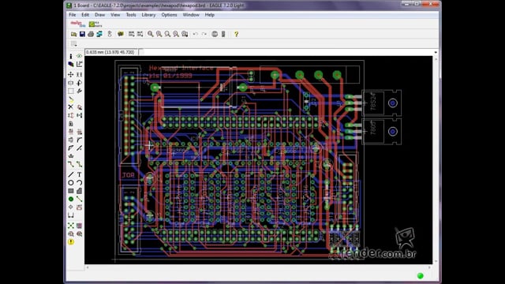
Task: Open the Options menu
Action: pos(169,15)
